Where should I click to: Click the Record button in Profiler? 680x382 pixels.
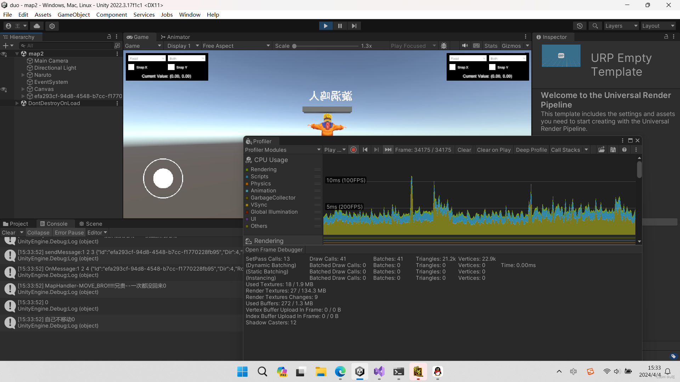coord(353,150)
